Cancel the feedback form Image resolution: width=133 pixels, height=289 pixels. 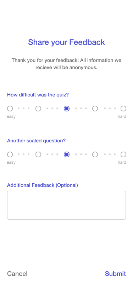tap(17, 274)
